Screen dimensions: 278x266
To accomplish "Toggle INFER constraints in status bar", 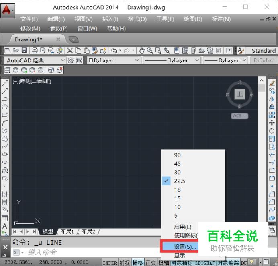I will tap(110, 263).
